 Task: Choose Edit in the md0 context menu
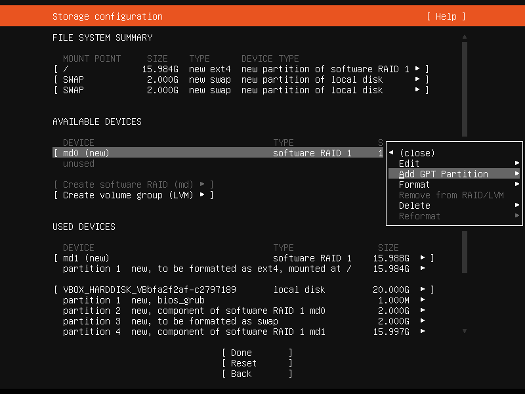point(453,164)
